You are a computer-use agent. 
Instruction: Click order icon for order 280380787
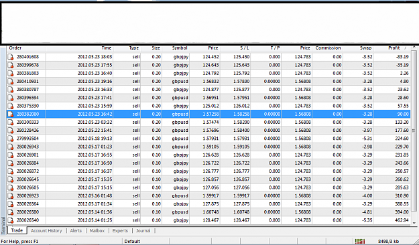[x=11, y=90]
